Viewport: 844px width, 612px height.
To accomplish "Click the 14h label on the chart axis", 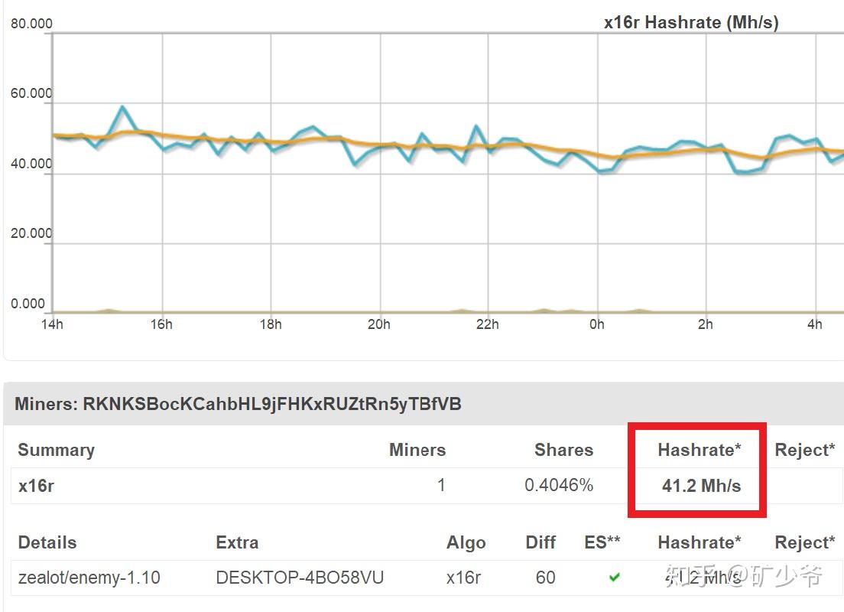I will tap(52, 324).
